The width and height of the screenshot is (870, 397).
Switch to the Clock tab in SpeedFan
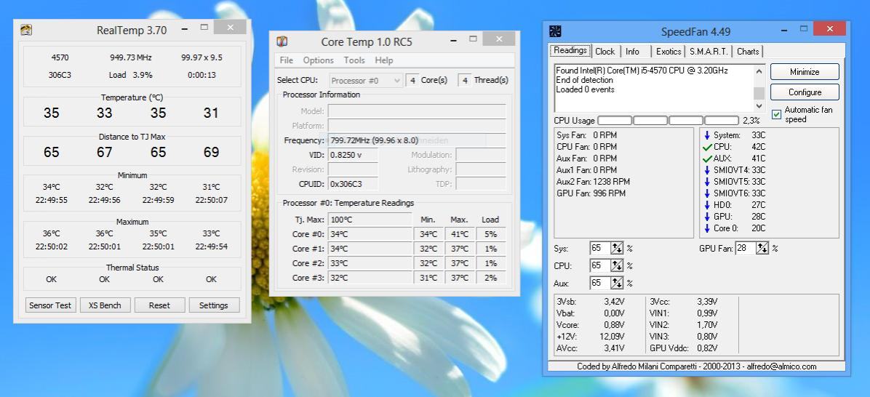604,52
